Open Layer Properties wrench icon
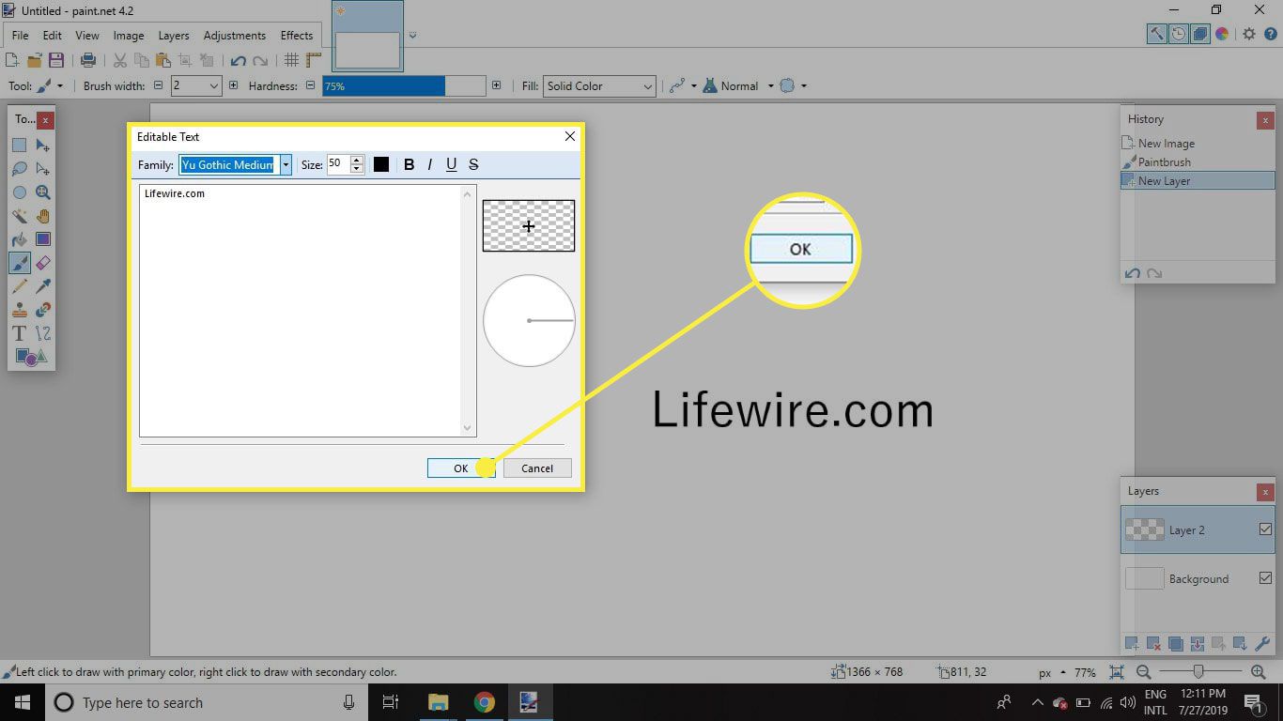 pos(1262,644)
